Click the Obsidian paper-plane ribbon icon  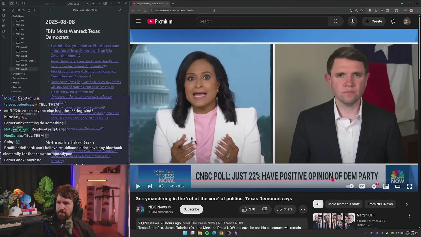4,10
